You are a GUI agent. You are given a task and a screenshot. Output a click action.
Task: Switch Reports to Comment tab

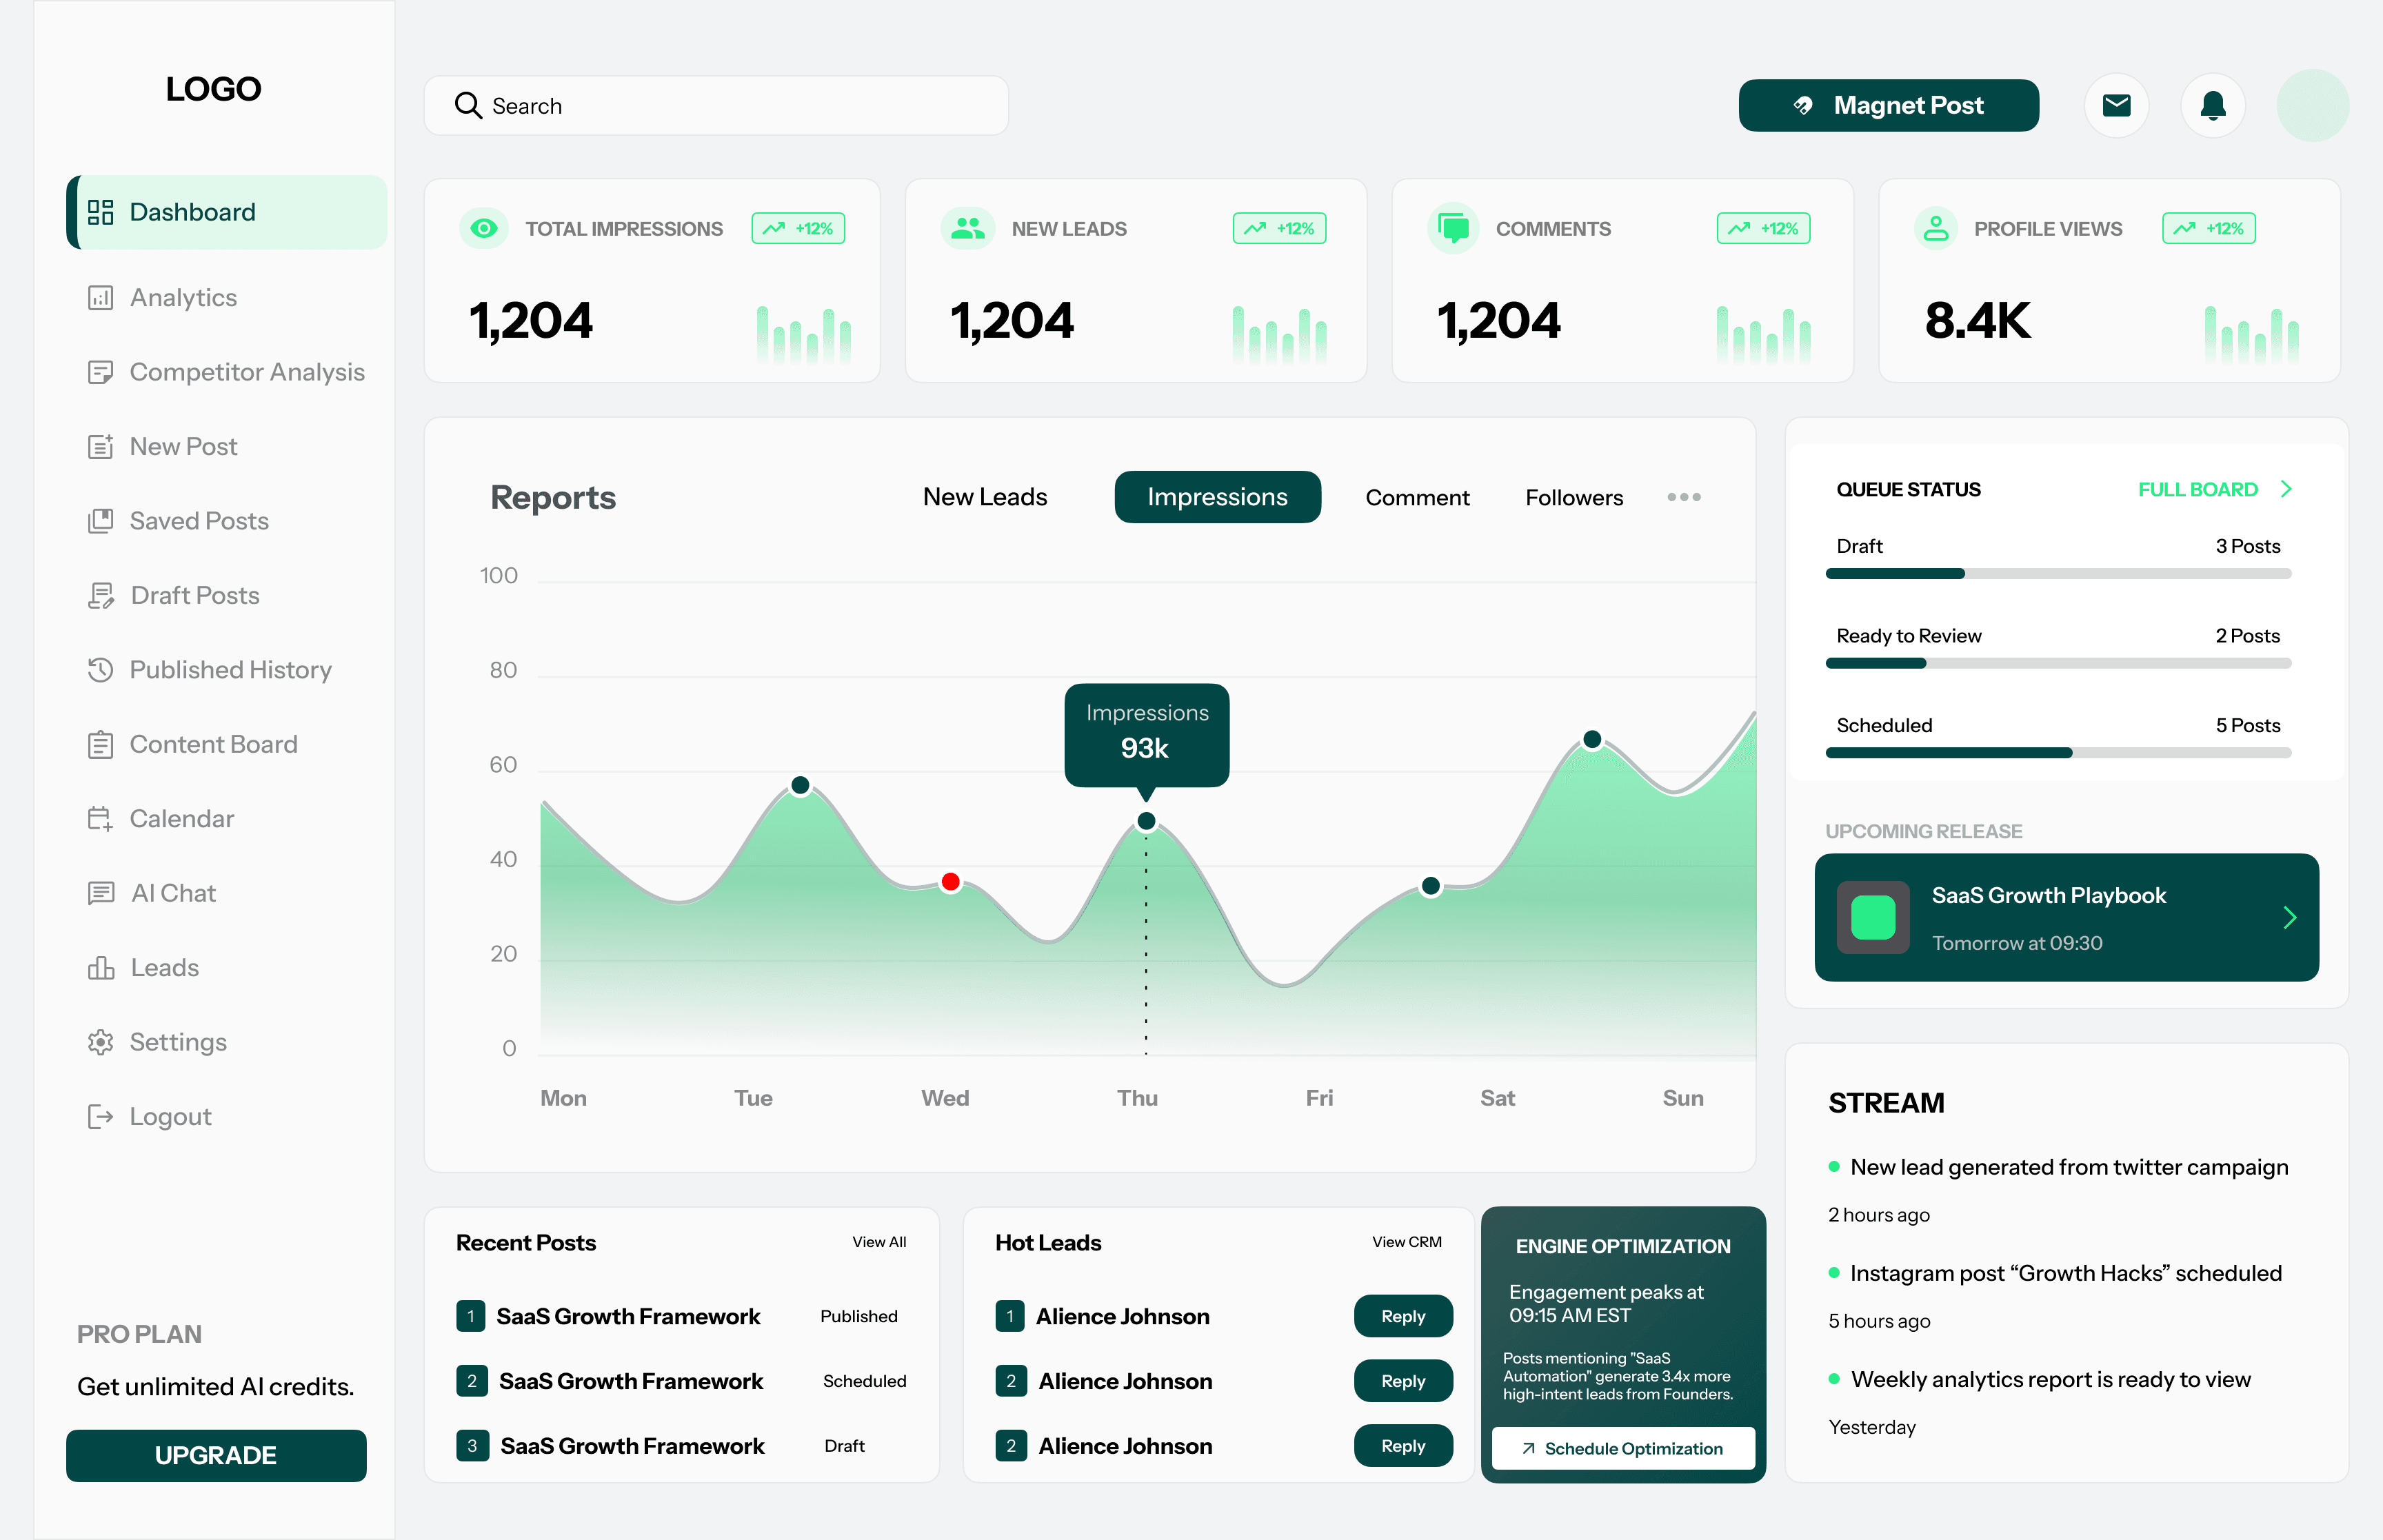click(x=1417, y=497)
